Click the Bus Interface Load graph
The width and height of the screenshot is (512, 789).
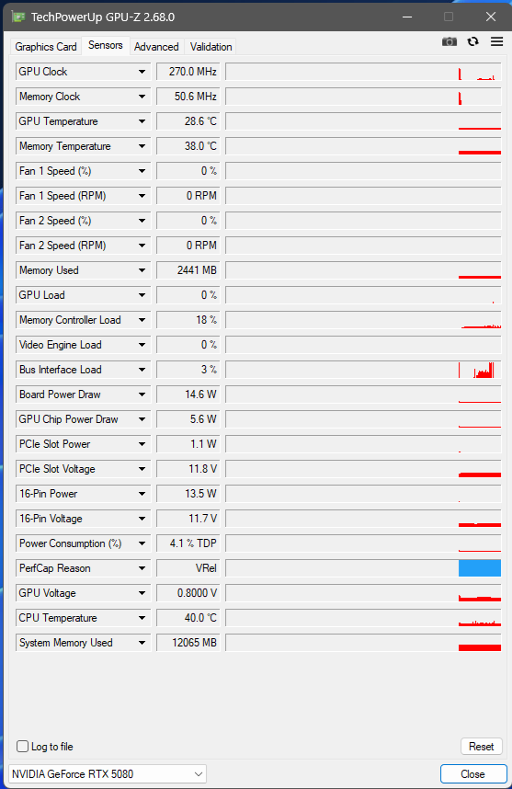(363, 370)
